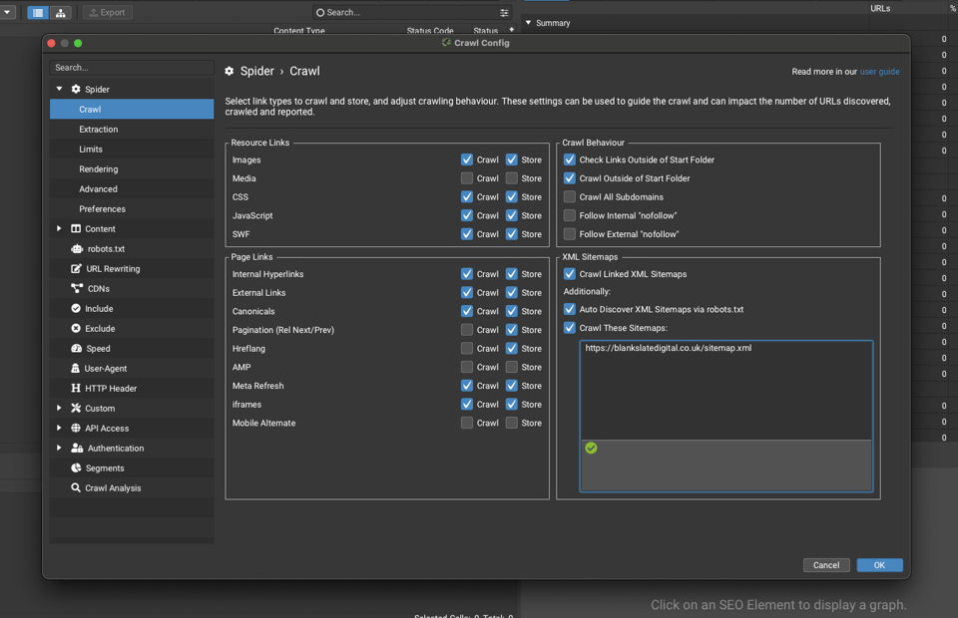Toggle Auto Discover XML Sitemaps via robots.txt
Screen dimensions: 958x618
(x=570, y=309)
